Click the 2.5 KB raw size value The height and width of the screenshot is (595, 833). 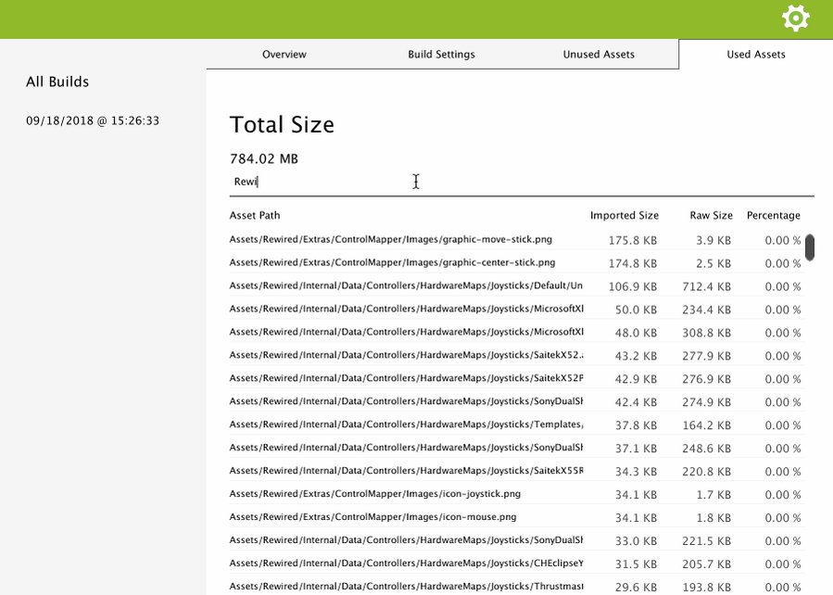[x=713, y=263]
